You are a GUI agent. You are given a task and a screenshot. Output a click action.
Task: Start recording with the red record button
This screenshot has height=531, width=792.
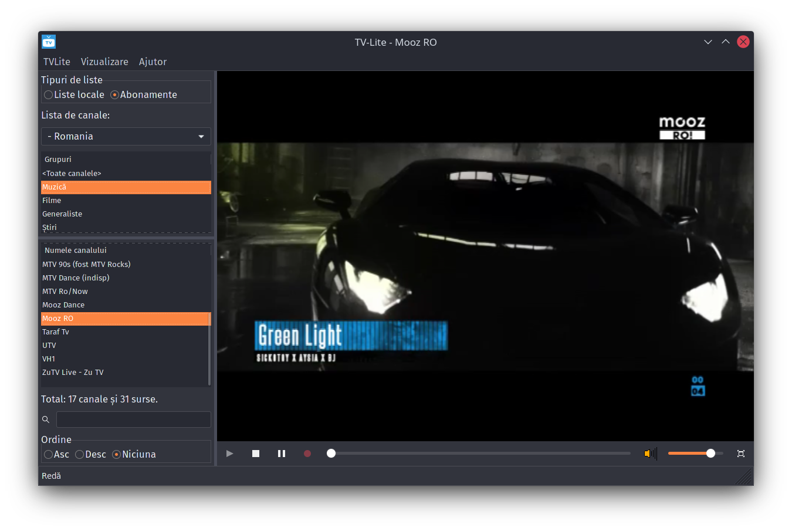coord(307,454)
